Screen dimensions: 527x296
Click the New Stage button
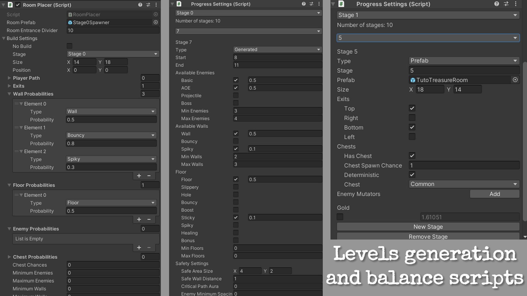pyautogui.click(x=428, y=227)
